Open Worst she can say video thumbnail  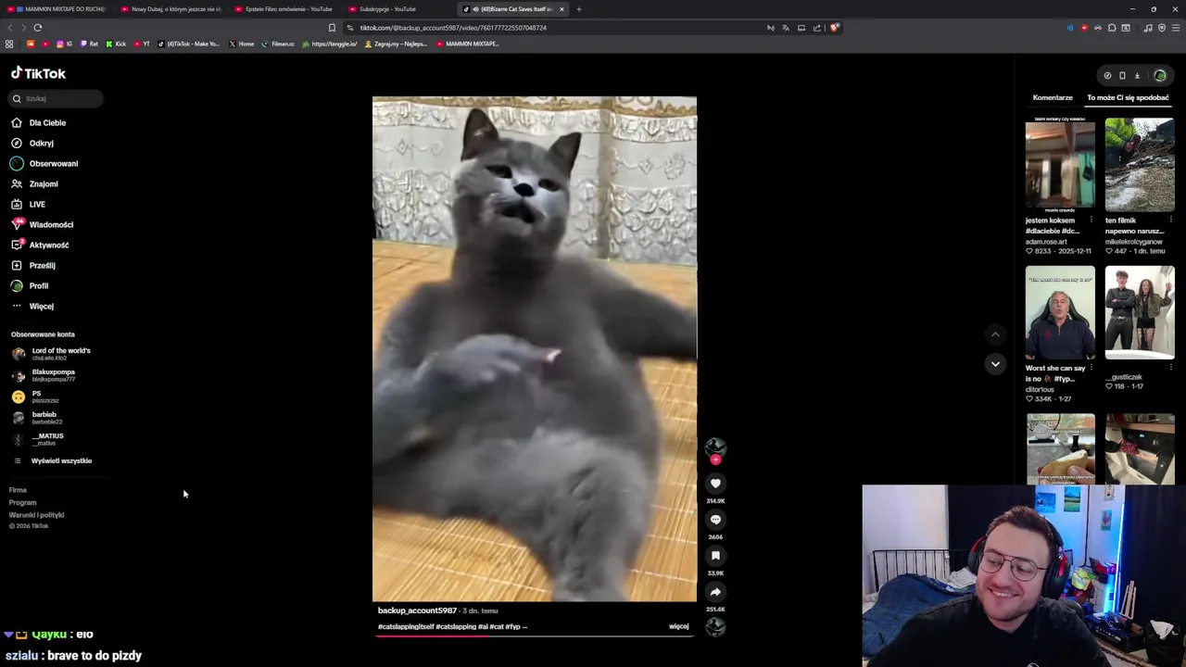click(1060, 313)
